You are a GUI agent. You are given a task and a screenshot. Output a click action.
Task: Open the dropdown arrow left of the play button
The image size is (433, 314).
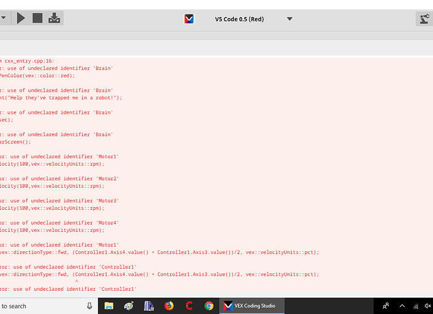(x=3, y=18)
